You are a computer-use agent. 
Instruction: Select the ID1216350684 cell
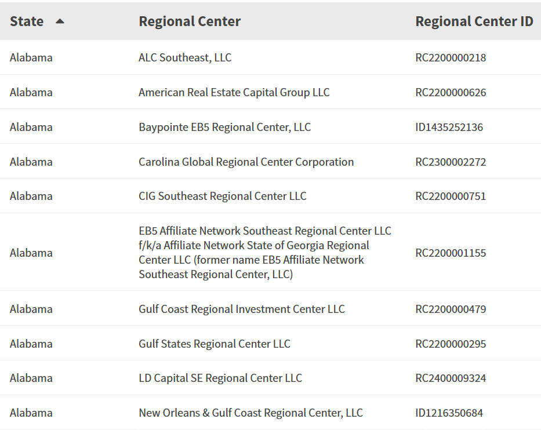(x=449, y=413)
